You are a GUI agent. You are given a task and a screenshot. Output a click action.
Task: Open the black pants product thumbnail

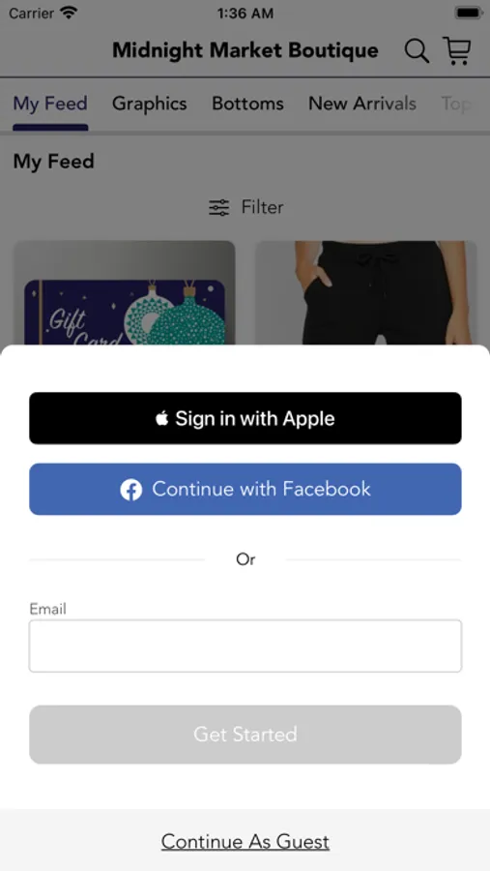366,292
